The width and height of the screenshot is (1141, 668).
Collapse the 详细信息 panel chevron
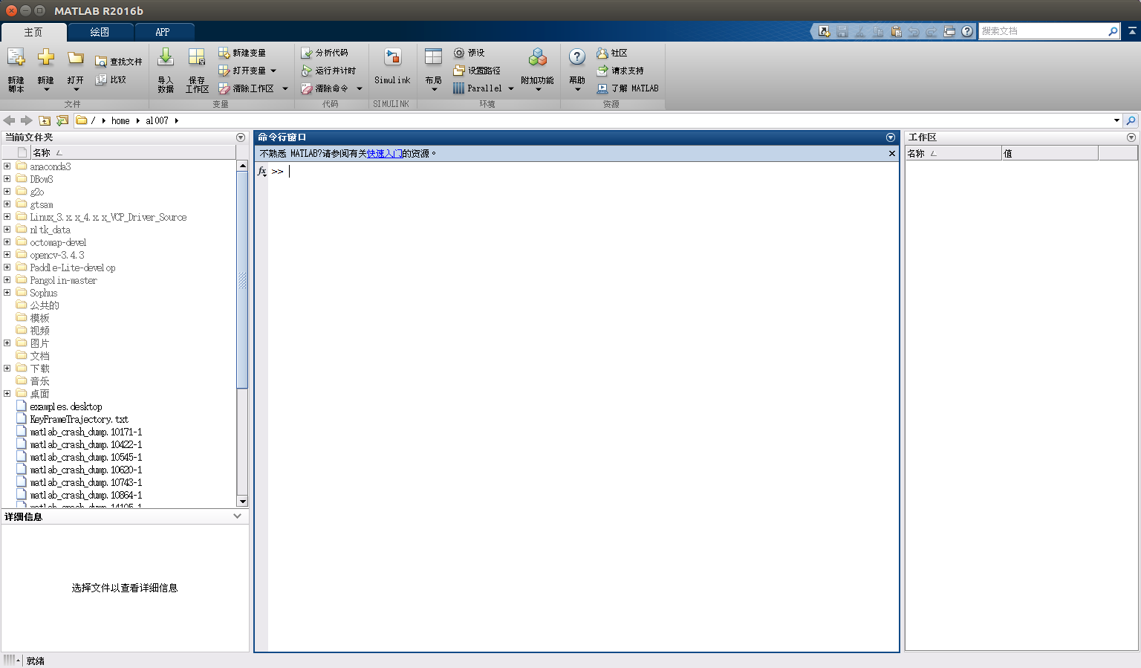coord(238,516)
